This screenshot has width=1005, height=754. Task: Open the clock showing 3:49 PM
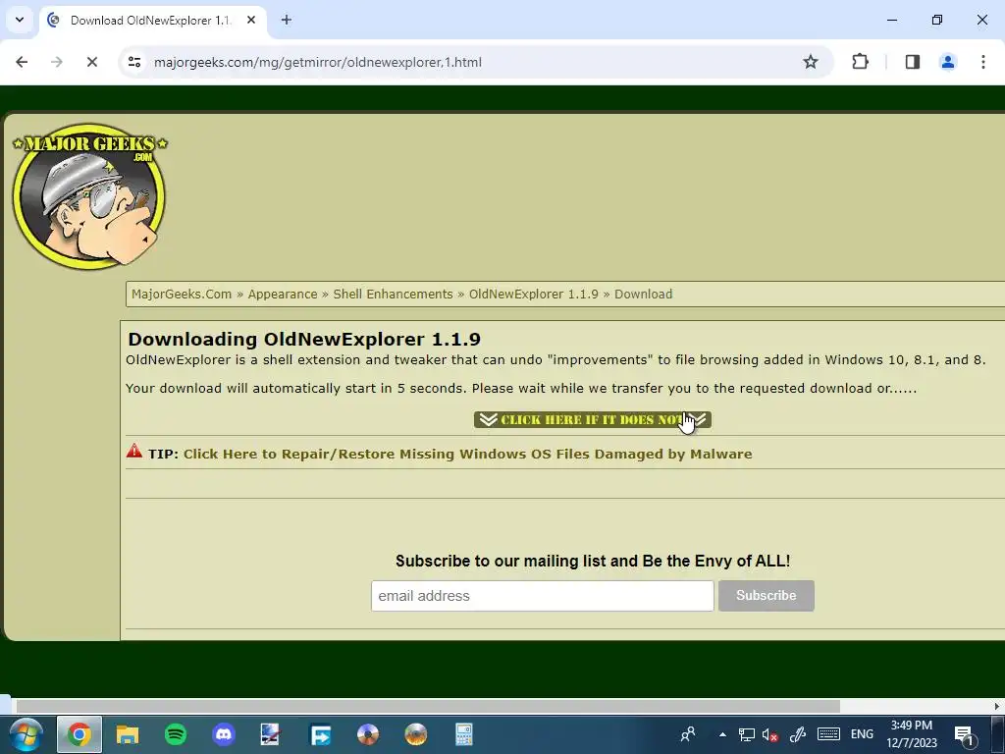(912, 734)
